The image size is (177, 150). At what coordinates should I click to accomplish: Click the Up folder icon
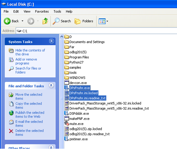tap(45, 21)
